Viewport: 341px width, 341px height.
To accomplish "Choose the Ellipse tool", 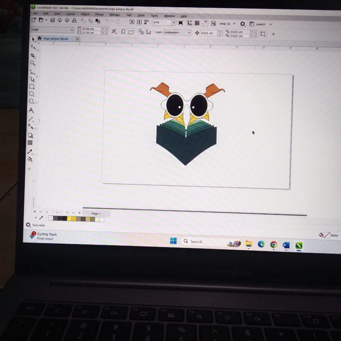I will (32, 94).
